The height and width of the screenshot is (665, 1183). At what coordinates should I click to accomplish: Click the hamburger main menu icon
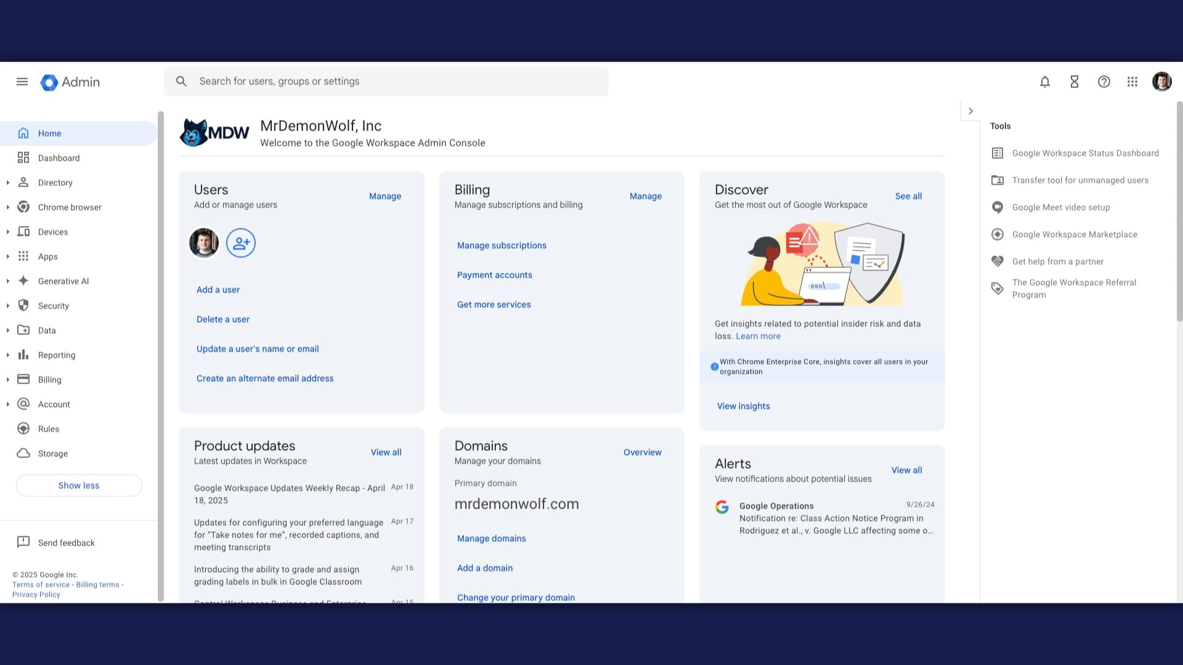22,82
